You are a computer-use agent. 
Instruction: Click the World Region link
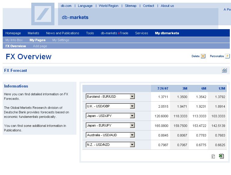[x=109, y=6]
